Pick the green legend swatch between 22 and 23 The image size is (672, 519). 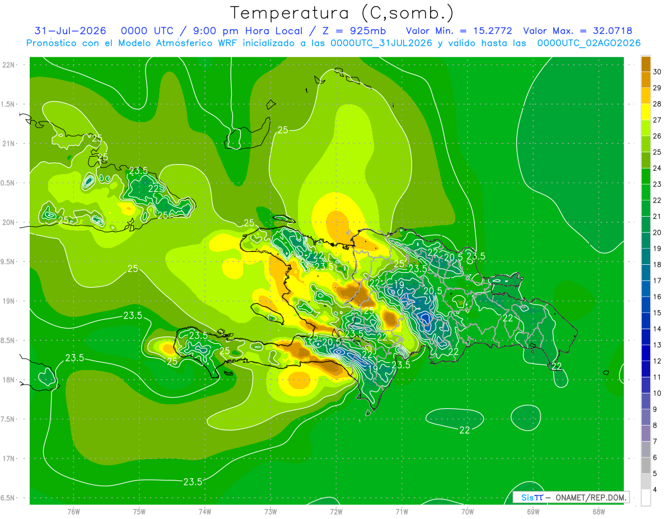pos(646,193)
